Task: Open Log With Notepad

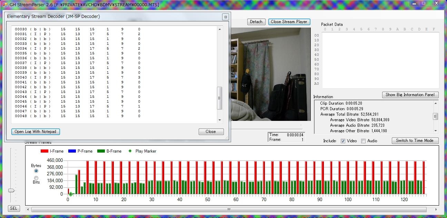Action: pos(36,132)
